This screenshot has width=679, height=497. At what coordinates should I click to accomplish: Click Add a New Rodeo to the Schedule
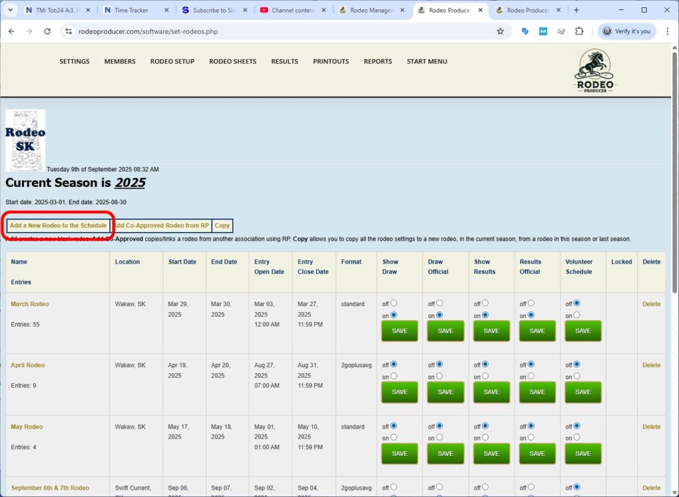click(x=58, y=226)
